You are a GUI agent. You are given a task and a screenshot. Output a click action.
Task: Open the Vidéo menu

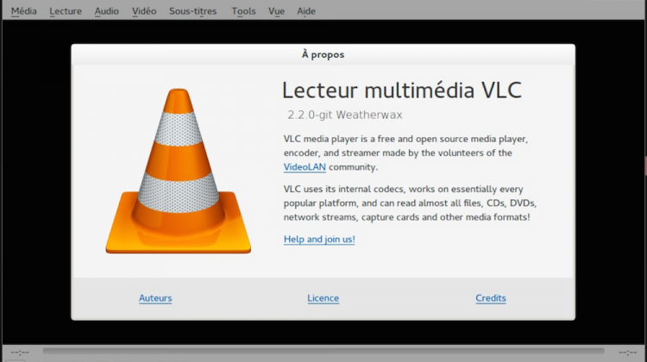tap(144, 11)
